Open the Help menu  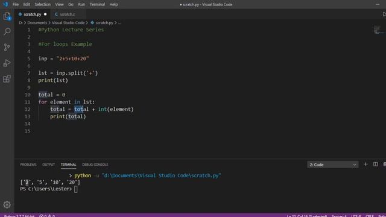(x=113, y=4)
